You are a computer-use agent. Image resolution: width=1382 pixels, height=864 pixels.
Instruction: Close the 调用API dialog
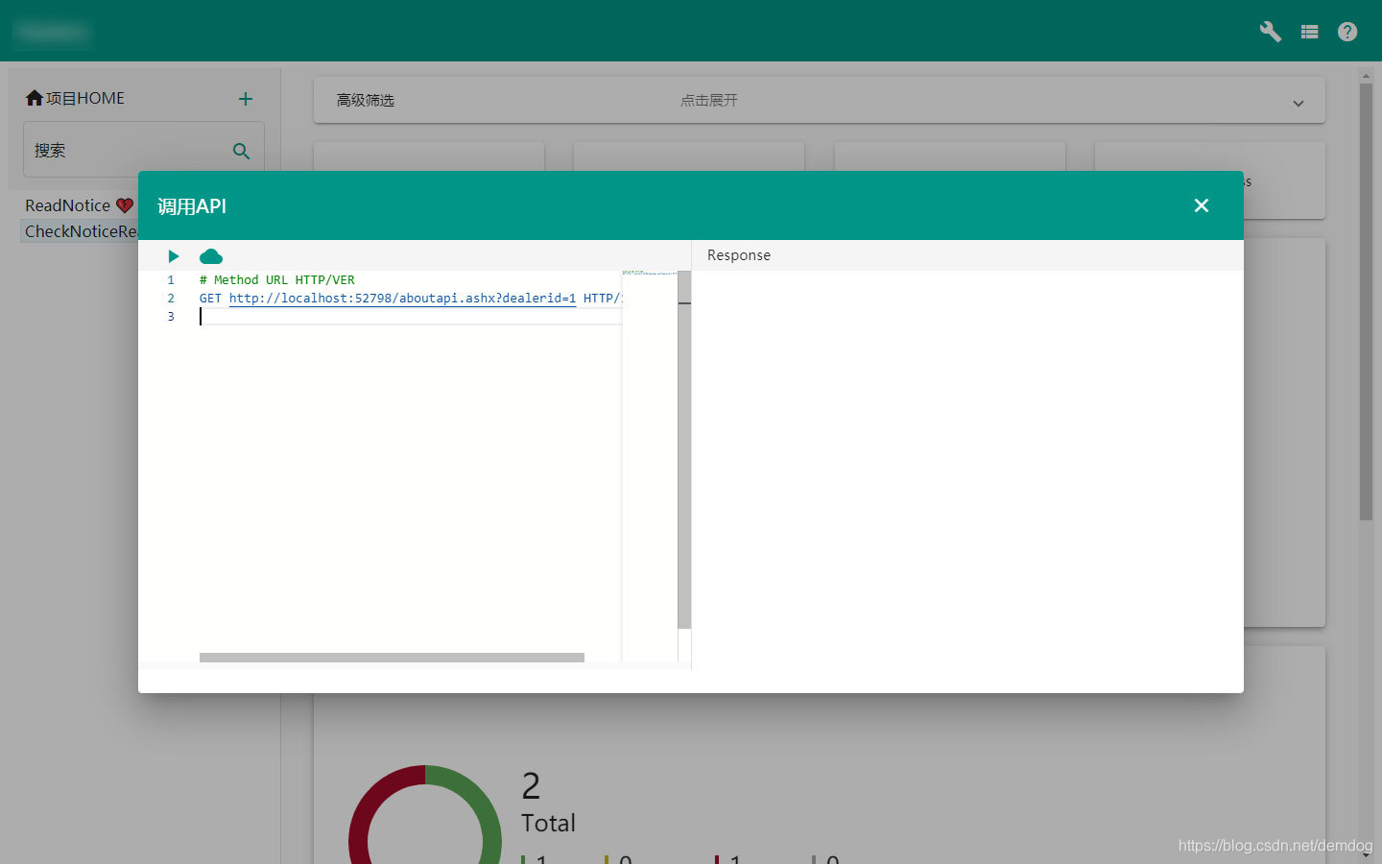click(1201, 205)
